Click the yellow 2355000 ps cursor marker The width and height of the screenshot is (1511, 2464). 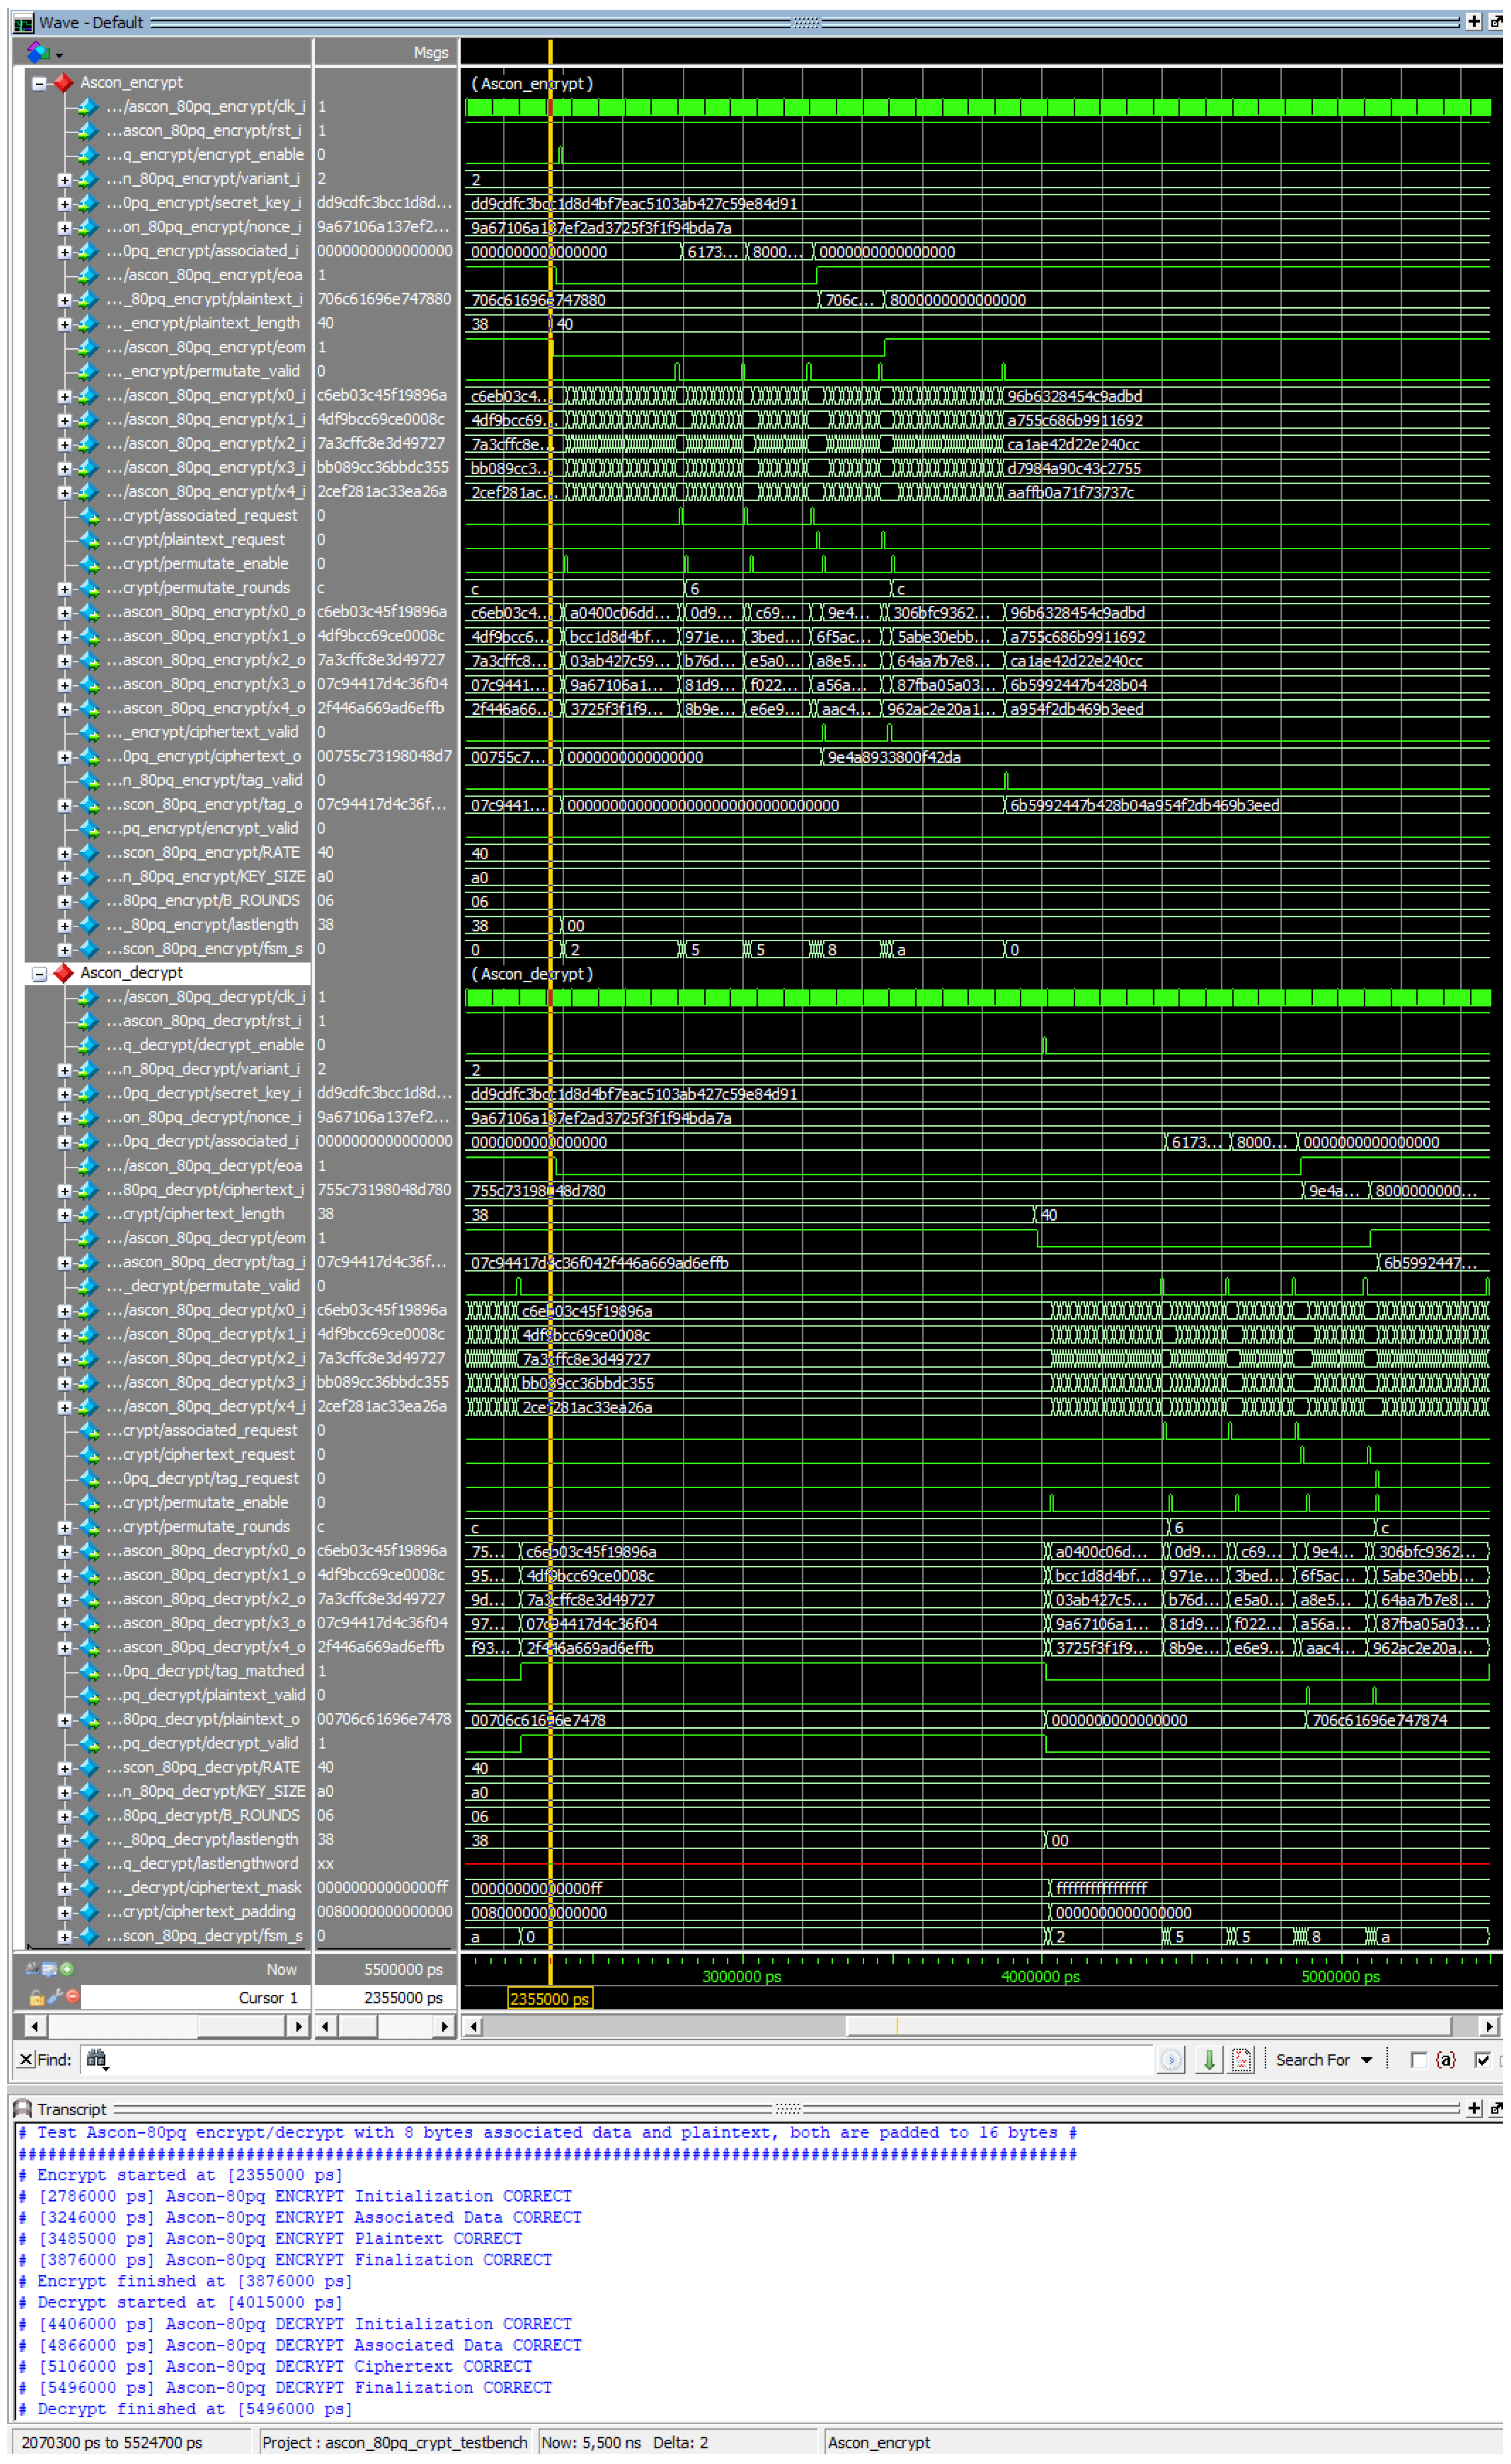coord(549,1998)
